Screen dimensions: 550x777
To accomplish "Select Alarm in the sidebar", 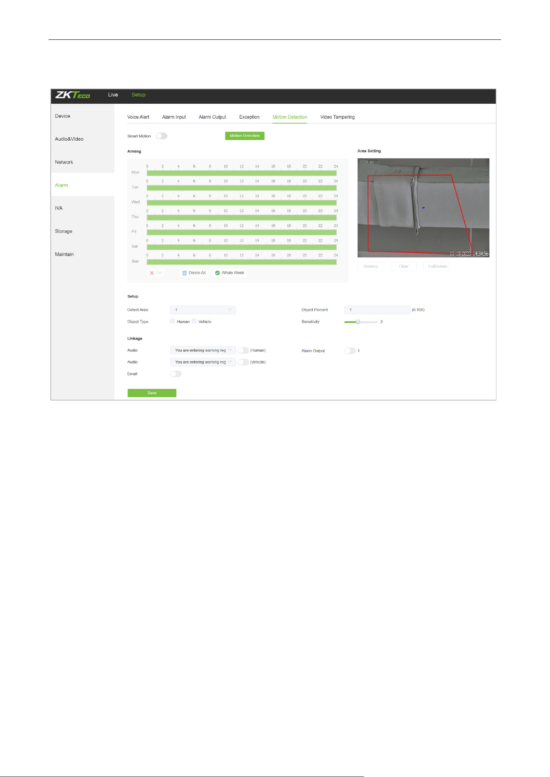I will (x=82, y=185).
